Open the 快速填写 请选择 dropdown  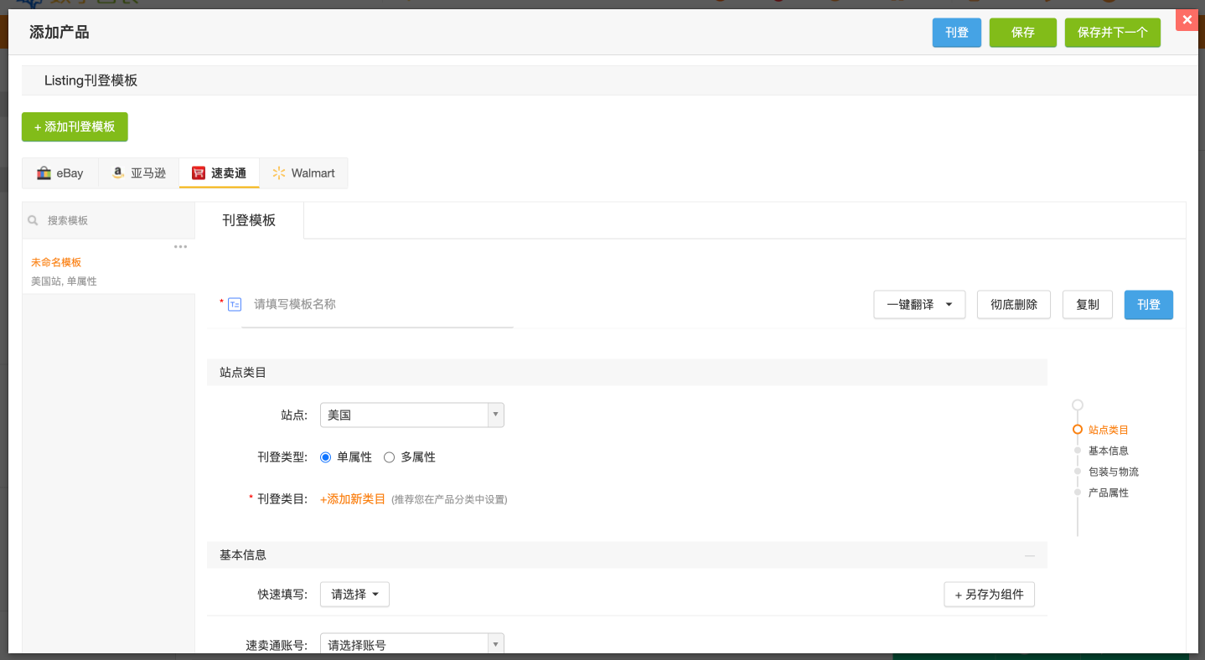tap(354, 595)
